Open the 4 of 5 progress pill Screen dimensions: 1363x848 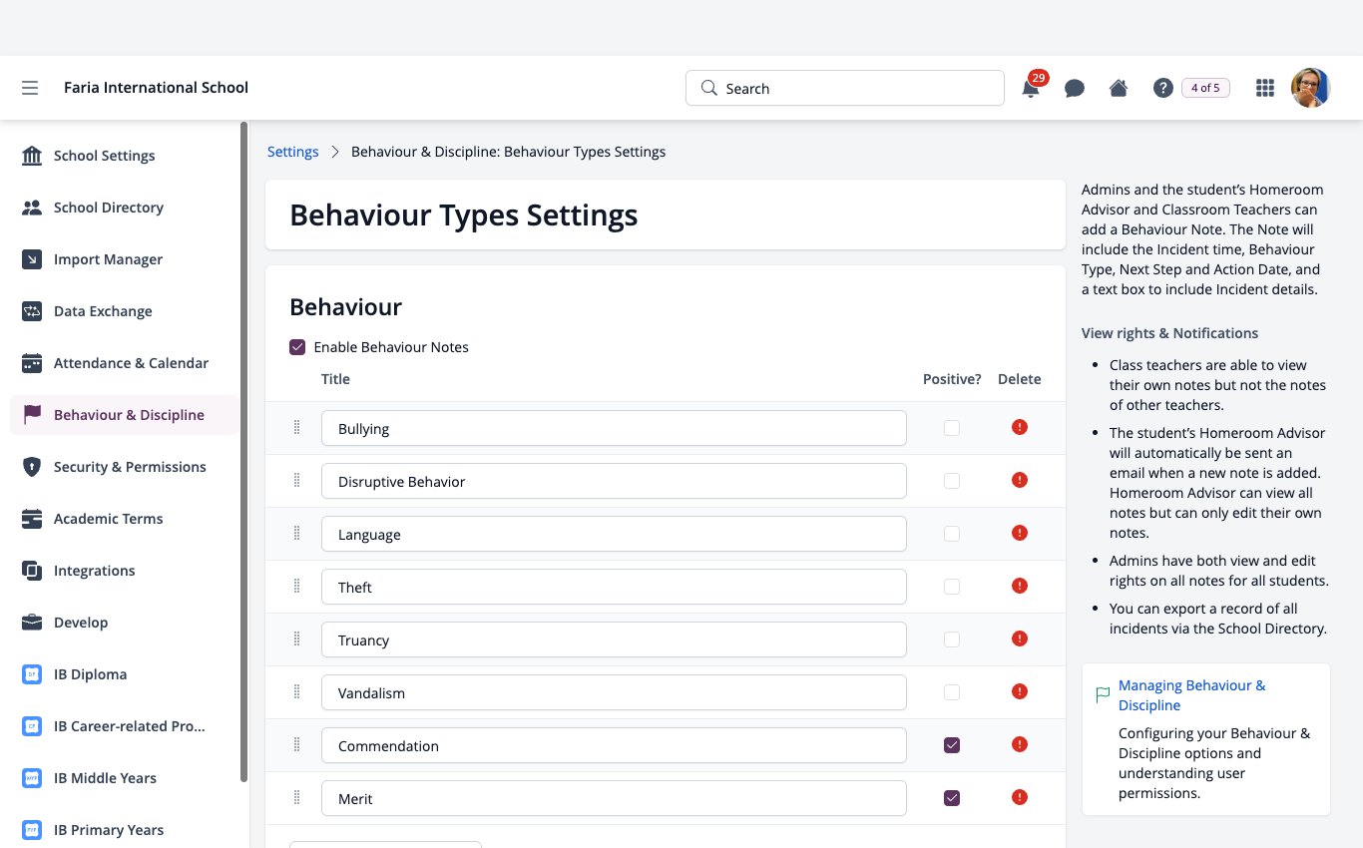(1205, 88)
